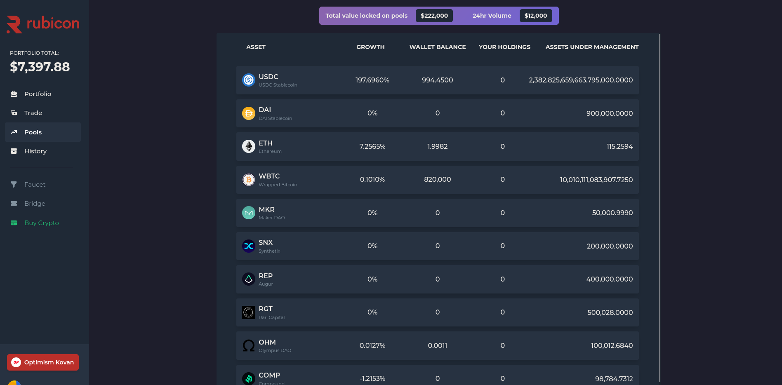Click the Trade sidebar icon
This screenshot has height=385, width=782.
click(x=14, y=113)
